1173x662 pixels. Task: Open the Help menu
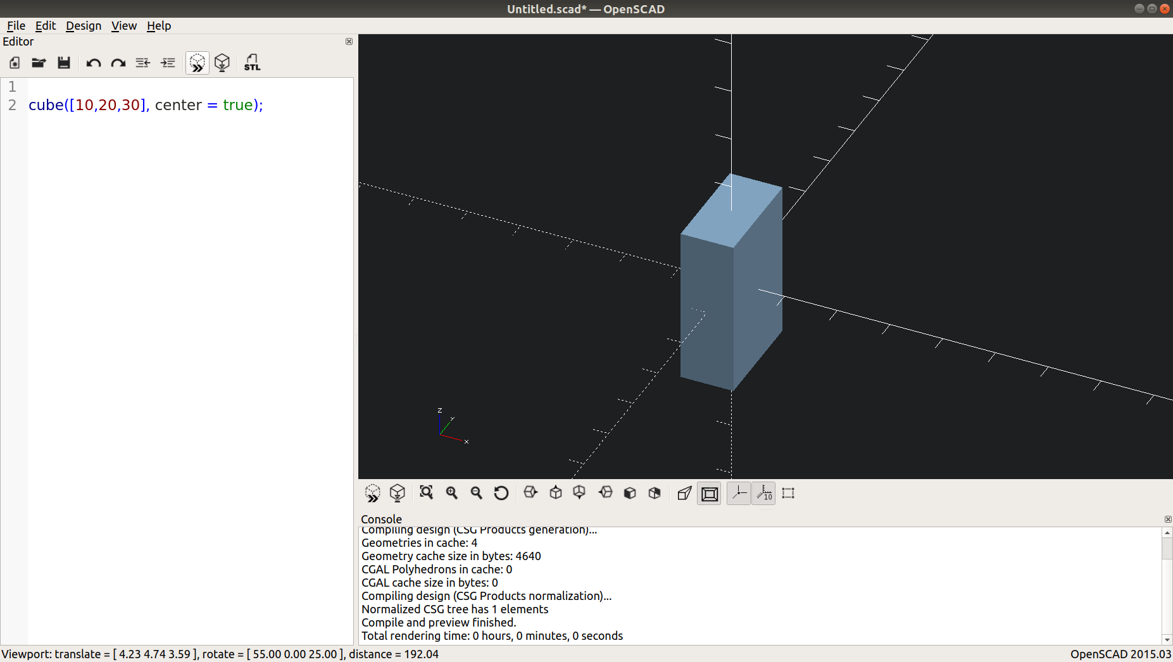click(159, 26)
